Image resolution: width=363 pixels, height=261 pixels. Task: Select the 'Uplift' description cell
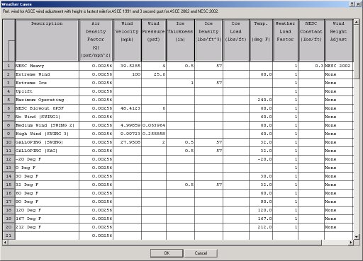47,91
